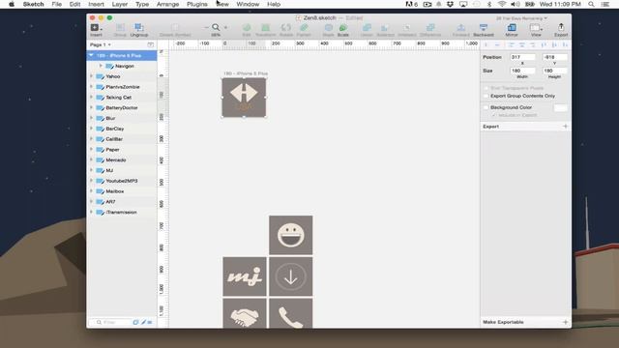The image size is (619, 348).
Task: Click the Difference boolean icon
Action: coord(430,28)
